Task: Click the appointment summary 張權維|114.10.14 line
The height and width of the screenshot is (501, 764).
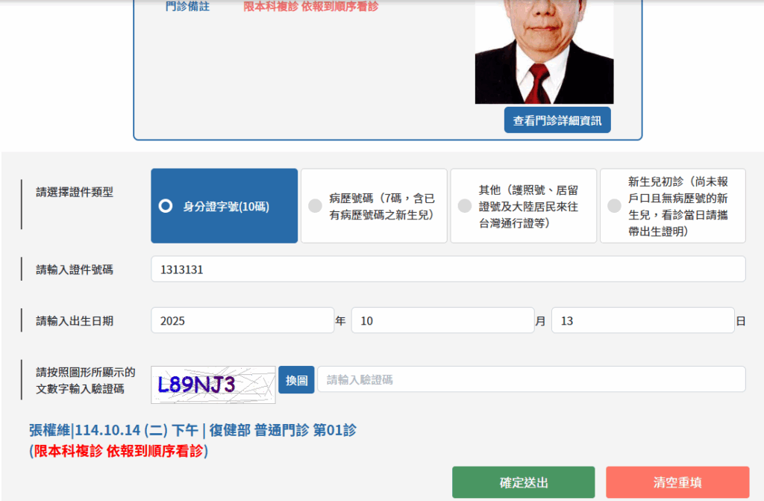Action: coord(192,430)
